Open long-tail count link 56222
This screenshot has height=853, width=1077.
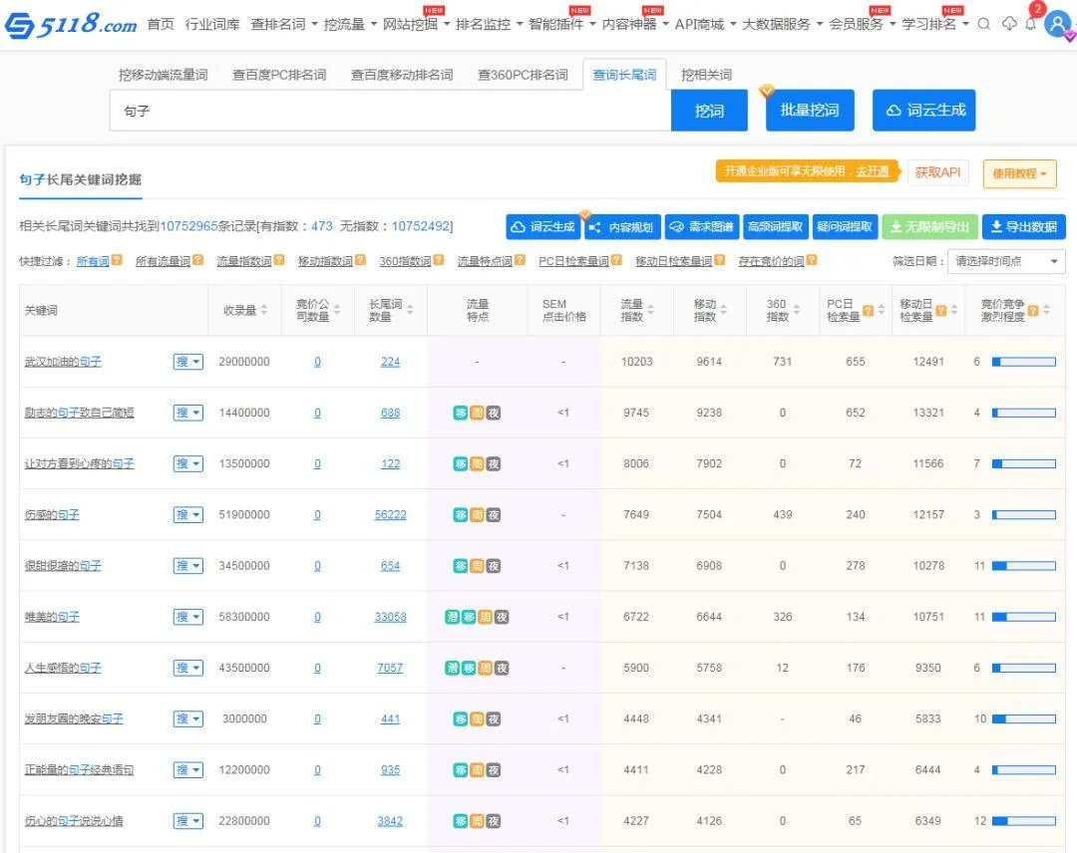tap(390, 514)
